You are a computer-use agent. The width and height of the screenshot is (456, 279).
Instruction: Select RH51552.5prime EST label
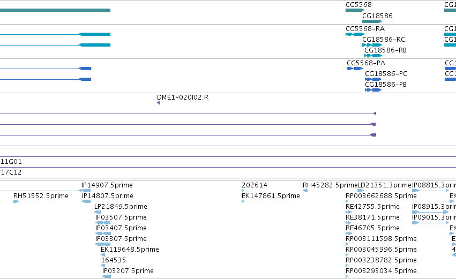point(41,196)
